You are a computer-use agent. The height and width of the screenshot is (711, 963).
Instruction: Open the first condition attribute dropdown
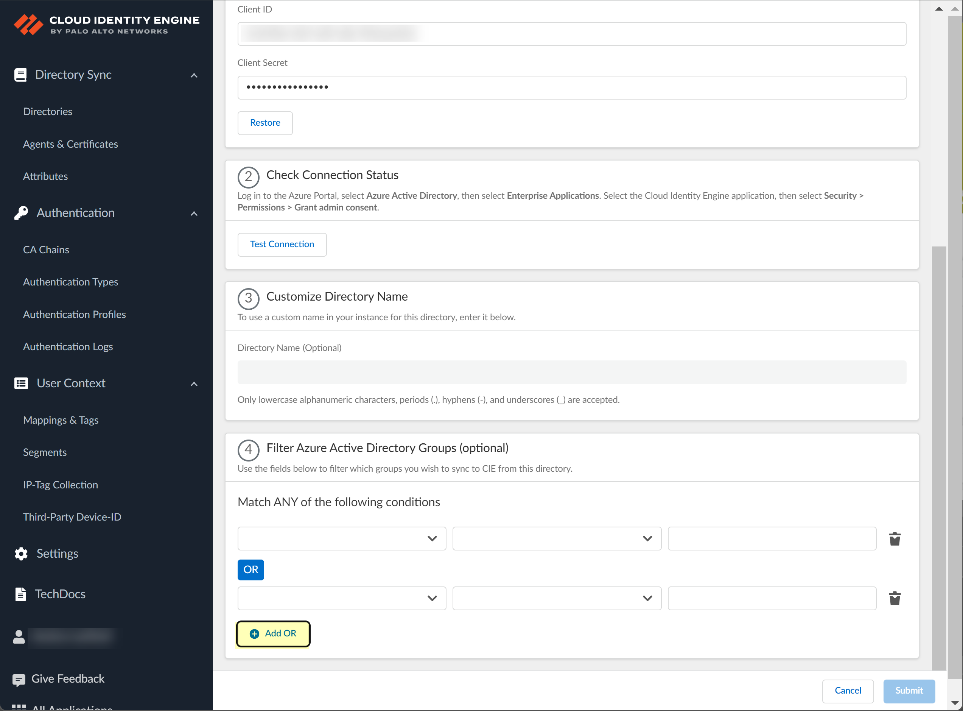coord(342,538)
